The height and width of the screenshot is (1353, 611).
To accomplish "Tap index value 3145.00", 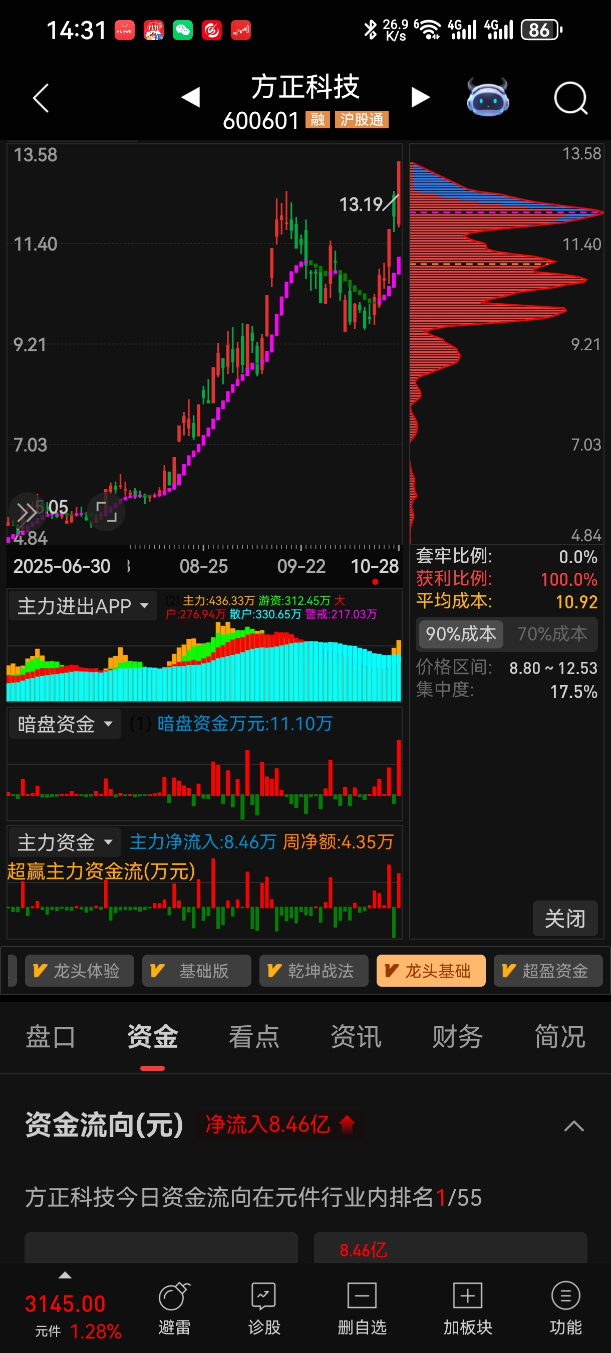I will (x=65, y=1304).
